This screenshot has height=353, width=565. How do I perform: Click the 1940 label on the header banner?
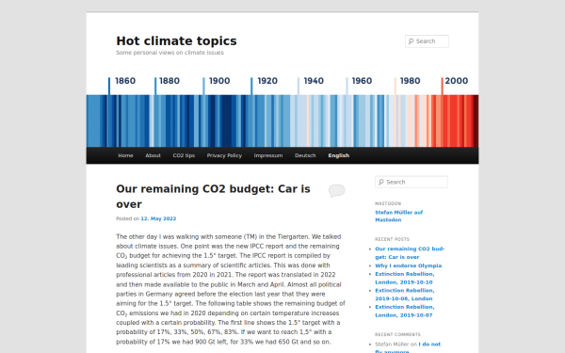tap(314, 81)
